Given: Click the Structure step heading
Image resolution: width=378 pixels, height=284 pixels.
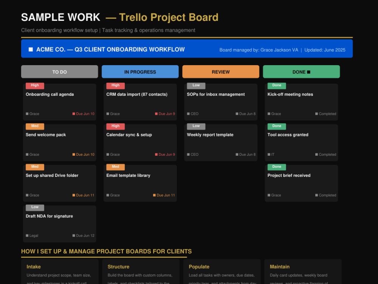Looking at the screenshot, I should [x=118, y=267].
